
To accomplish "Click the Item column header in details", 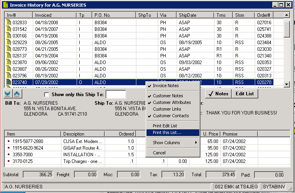I will tap(33, 134).
